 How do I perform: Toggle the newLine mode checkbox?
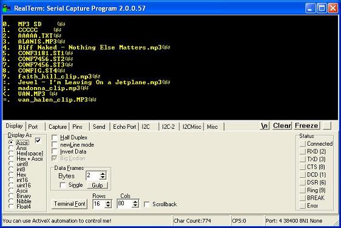(x=55, y=145)
